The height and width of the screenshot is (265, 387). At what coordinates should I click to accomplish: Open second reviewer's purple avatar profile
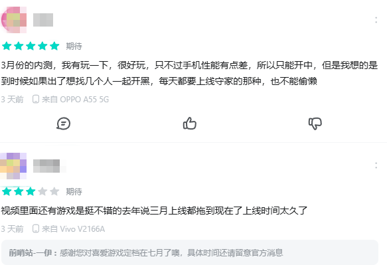pyautogui.click(x=13, y=166)
